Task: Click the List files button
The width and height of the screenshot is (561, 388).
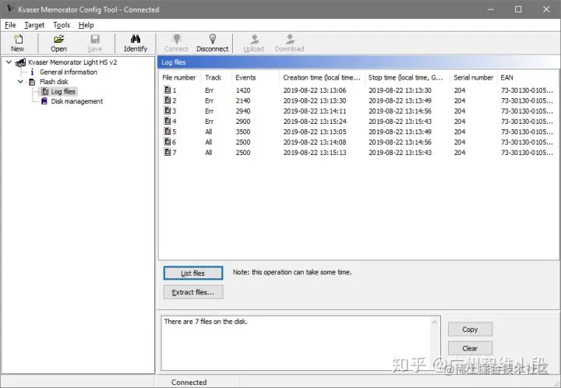Action: coord(193,273)
